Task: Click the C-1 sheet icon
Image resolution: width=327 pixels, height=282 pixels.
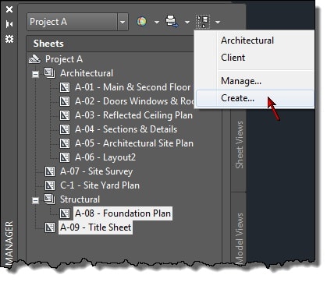Action: pyautogui.click(x=50, y=185)
